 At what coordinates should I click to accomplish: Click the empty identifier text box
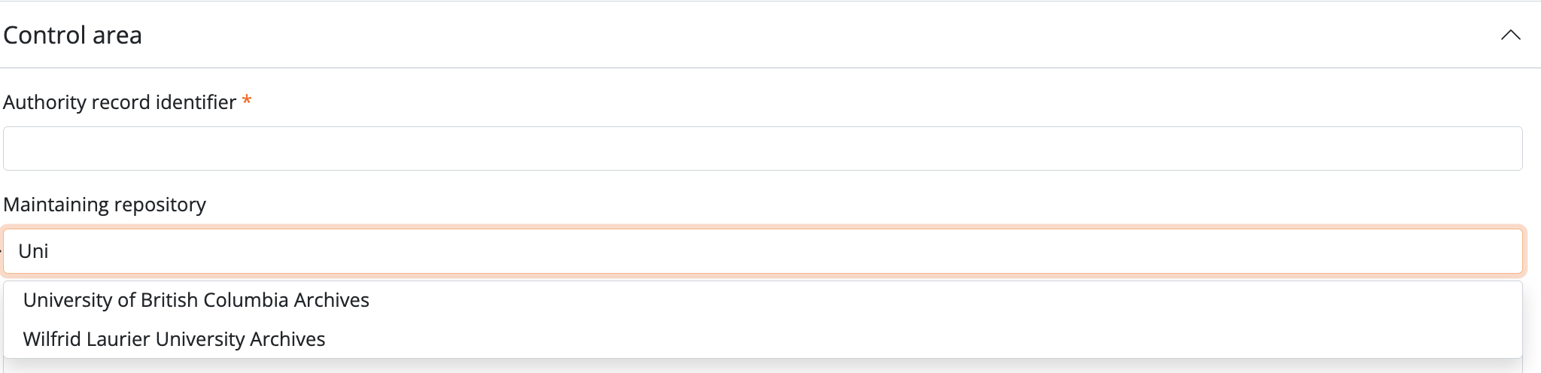coord(762,148)
